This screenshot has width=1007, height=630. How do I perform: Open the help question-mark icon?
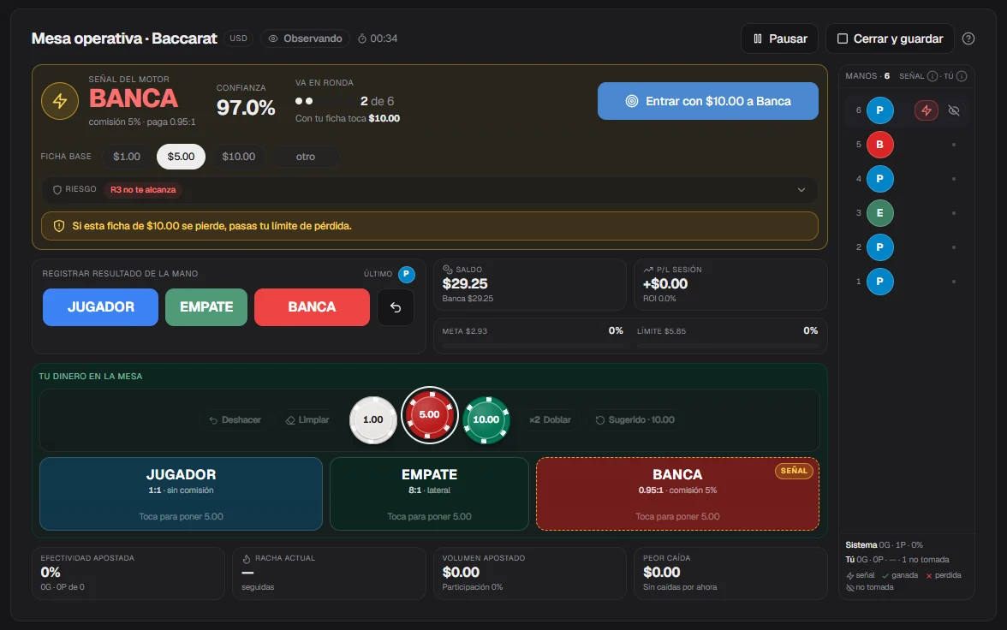(968, 39)
